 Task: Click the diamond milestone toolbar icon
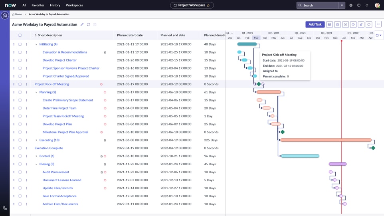click(353, 24)
